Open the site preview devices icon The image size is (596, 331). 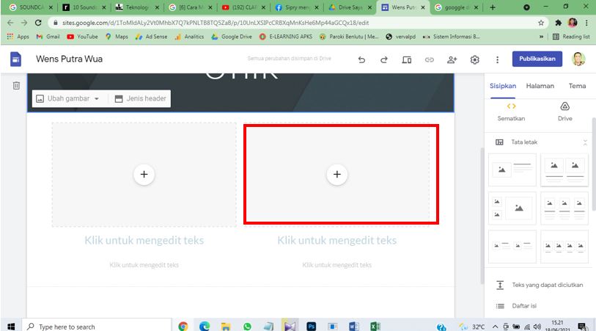point(406,59)
